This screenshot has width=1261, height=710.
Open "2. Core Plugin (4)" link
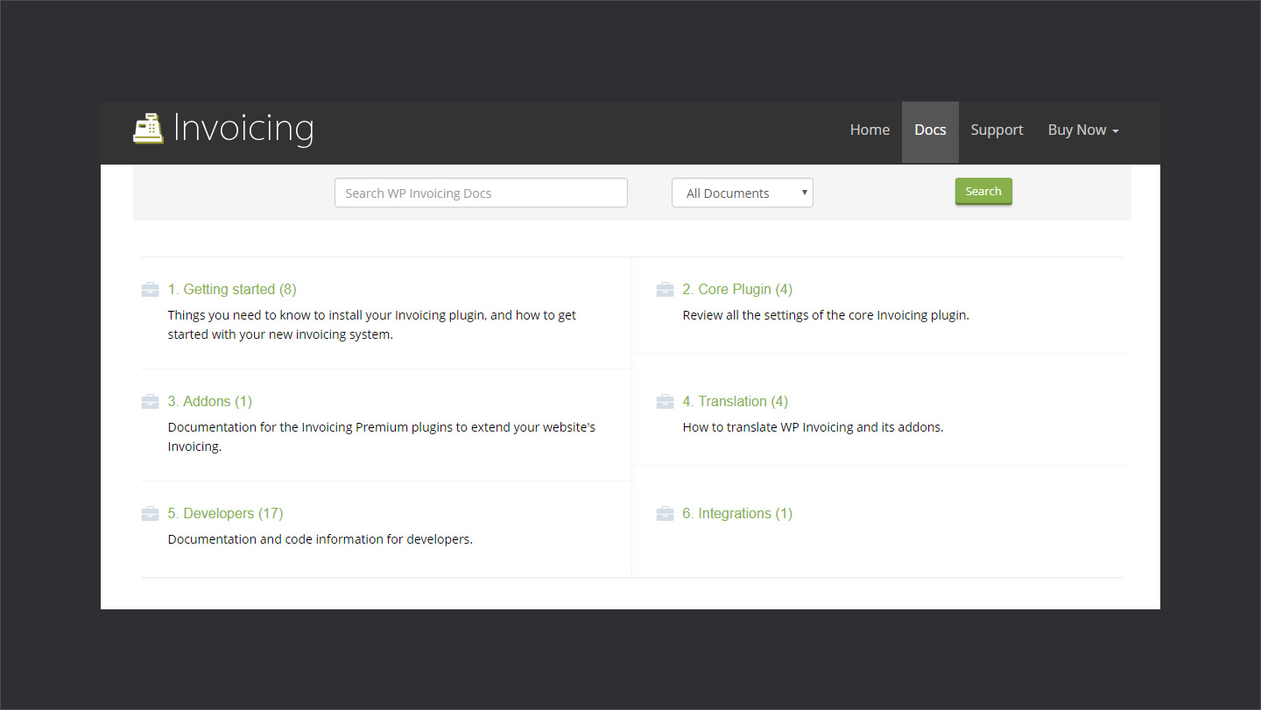click(x=737, y=290)
